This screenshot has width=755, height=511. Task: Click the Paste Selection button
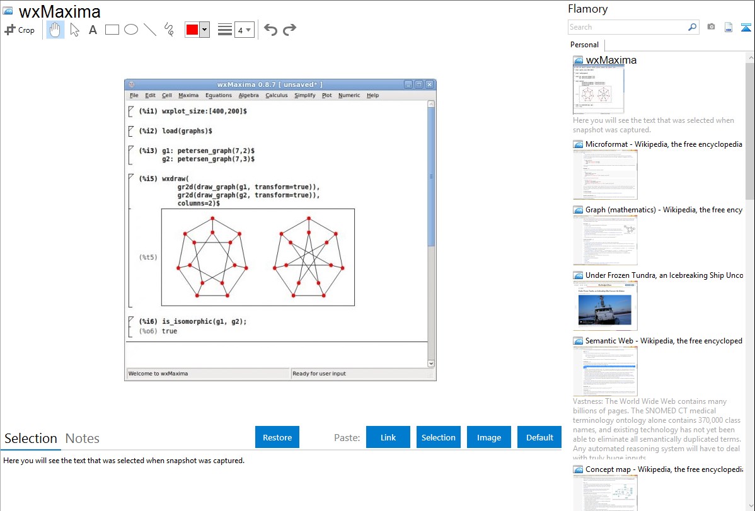[438, 437]
